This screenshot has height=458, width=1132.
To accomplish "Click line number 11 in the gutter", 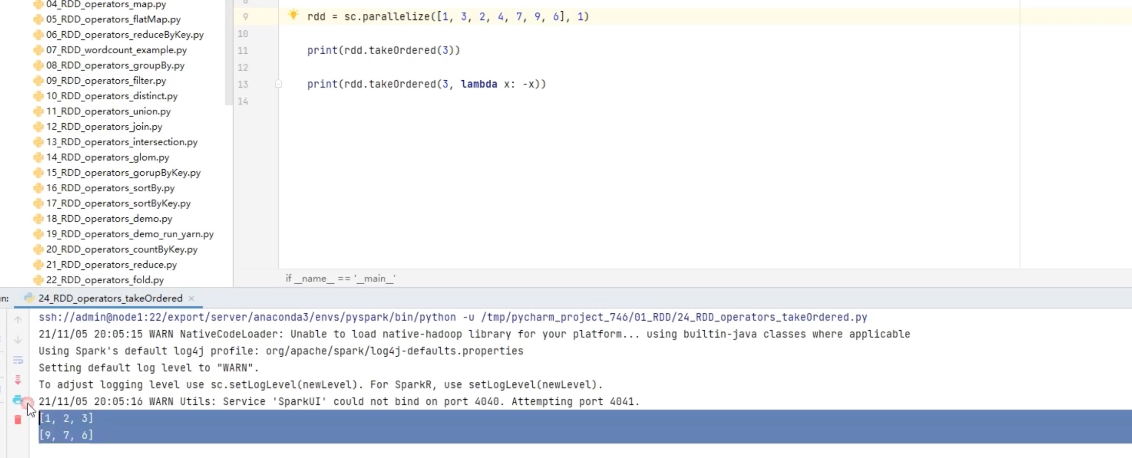I will point(243,51).
